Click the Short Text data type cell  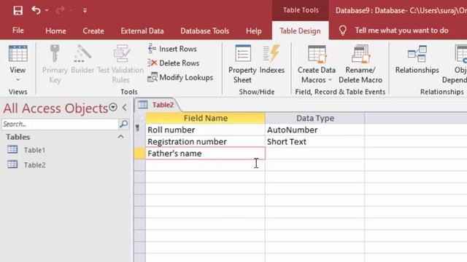[x=314, y=142]
